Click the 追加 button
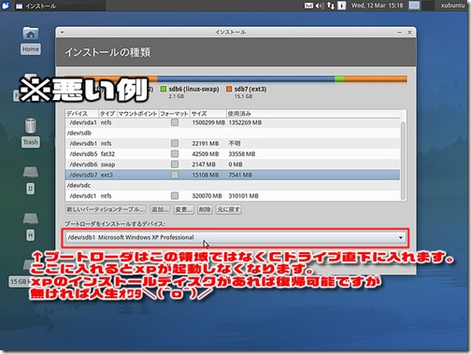Screen dimensions: 471x354 [x=160, y=209]
